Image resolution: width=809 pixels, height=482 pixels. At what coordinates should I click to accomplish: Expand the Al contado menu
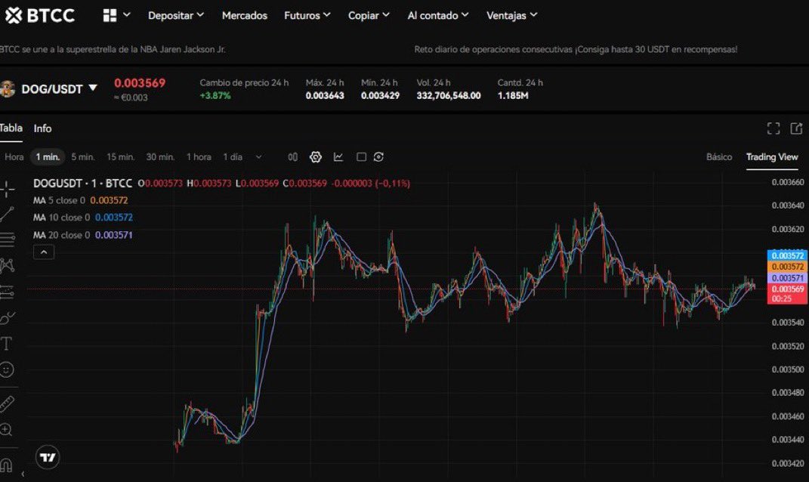tap(438, 15)
